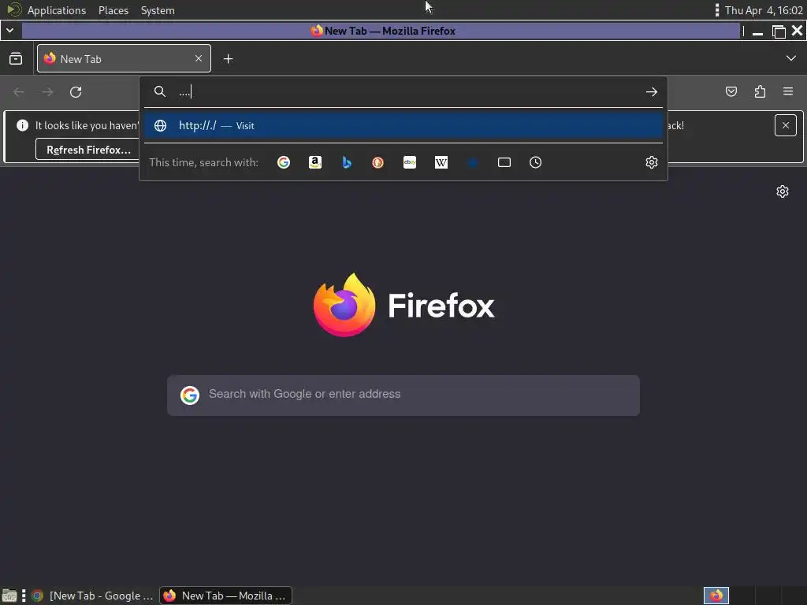The width and height of the screenshot is (807, 605).
Task: Click the Go arrow in address bar
Action: coord(652,92)
